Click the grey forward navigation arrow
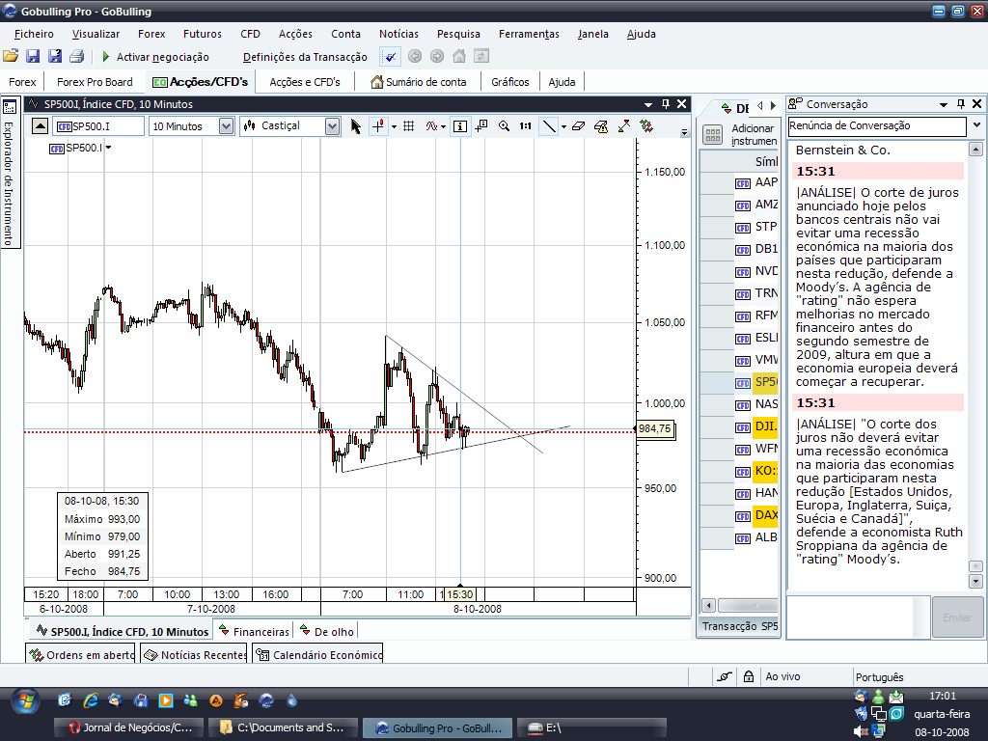988x741 pixels. (x=437, y=57)
